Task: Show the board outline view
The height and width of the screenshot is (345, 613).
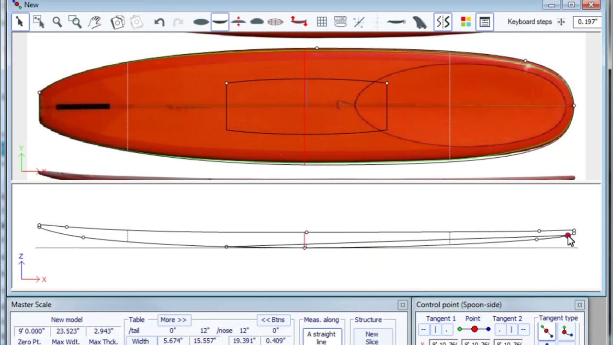Action: (x=201, y=22)
